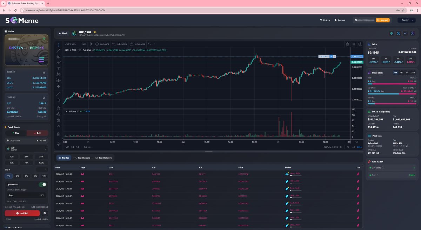Click the Lmt Sell button
The image size is (421, 230).
click(x=22, y=213)
